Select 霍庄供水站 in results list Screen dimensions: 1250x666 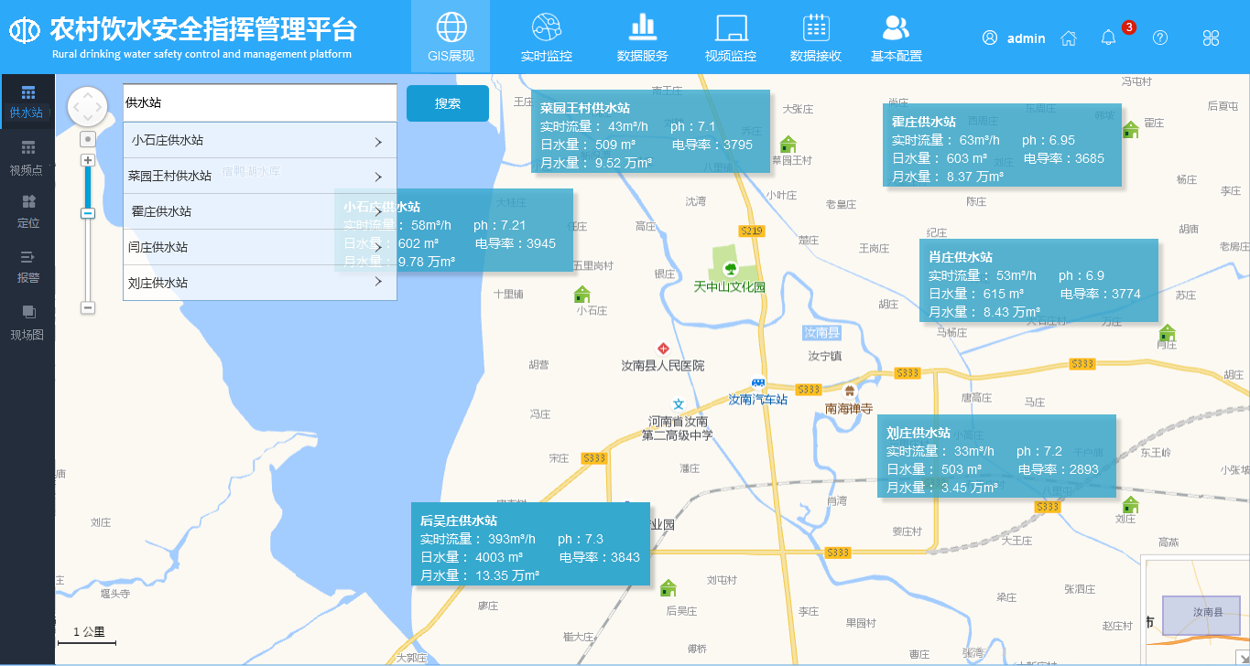(260, 211)
